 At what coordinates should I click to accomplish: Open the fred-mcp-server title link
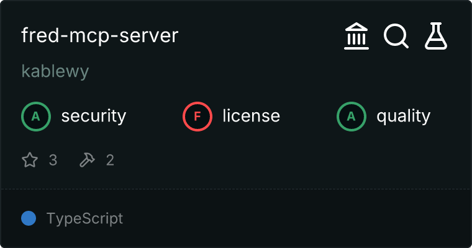pos(99,36)
